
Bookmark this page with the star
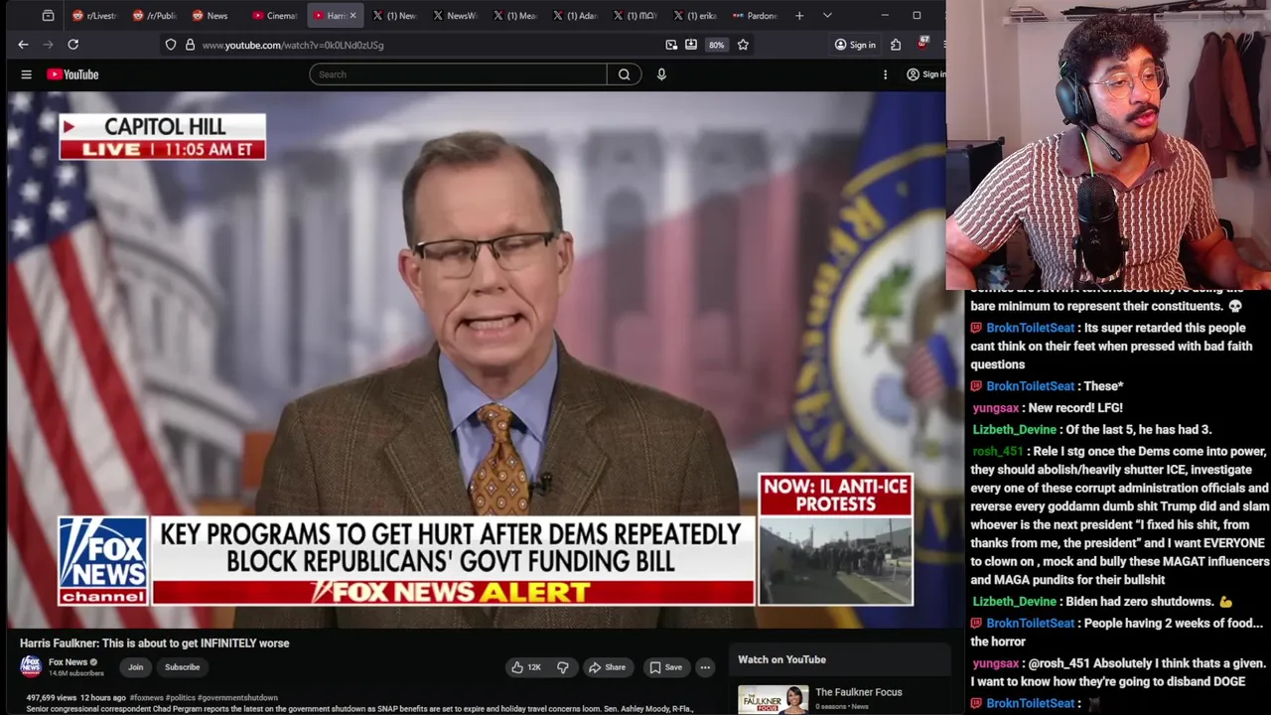(743, 45)
